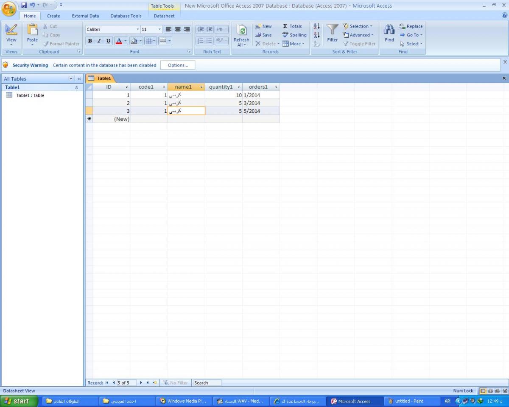Image resolution: width=509 pixels, height=407 pixels.
Task: Open the All Tables pane dropdown arrow
Action: tap(71, 79)
